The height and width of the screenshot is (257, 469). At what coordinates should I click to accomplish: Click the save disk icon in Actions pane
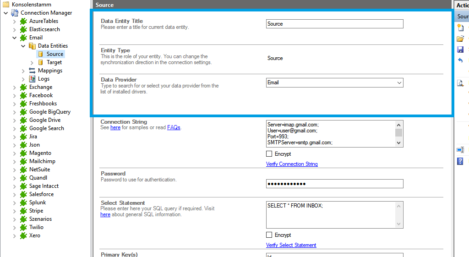coord(460,49)
